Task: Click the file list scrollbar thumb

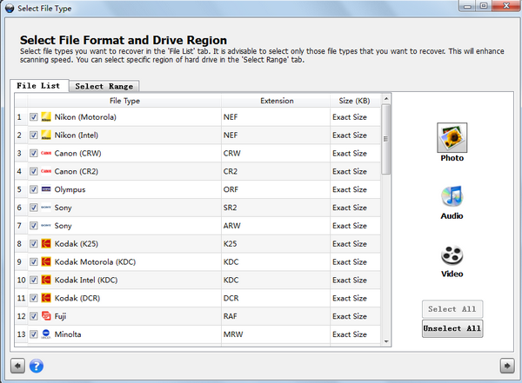Action: (385, 139)
